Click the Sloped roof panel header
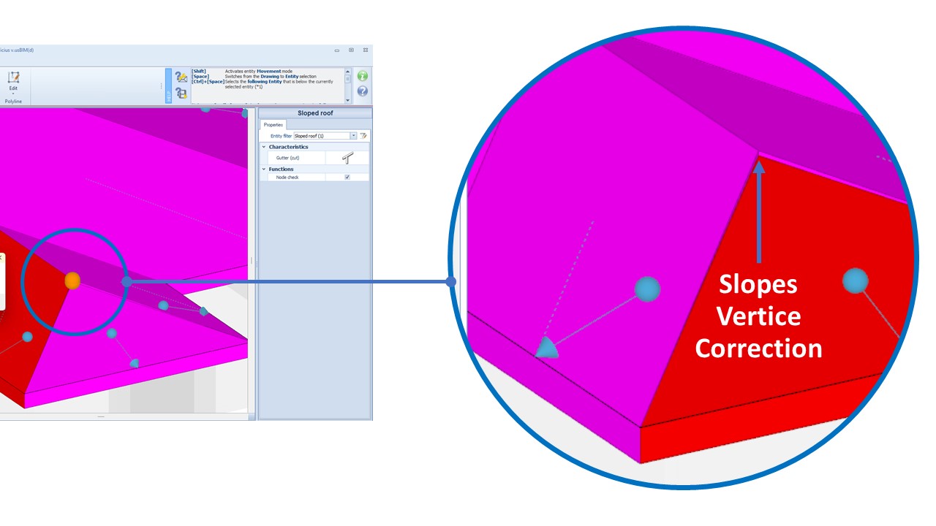The image size is (936, 526). point(314,113)
